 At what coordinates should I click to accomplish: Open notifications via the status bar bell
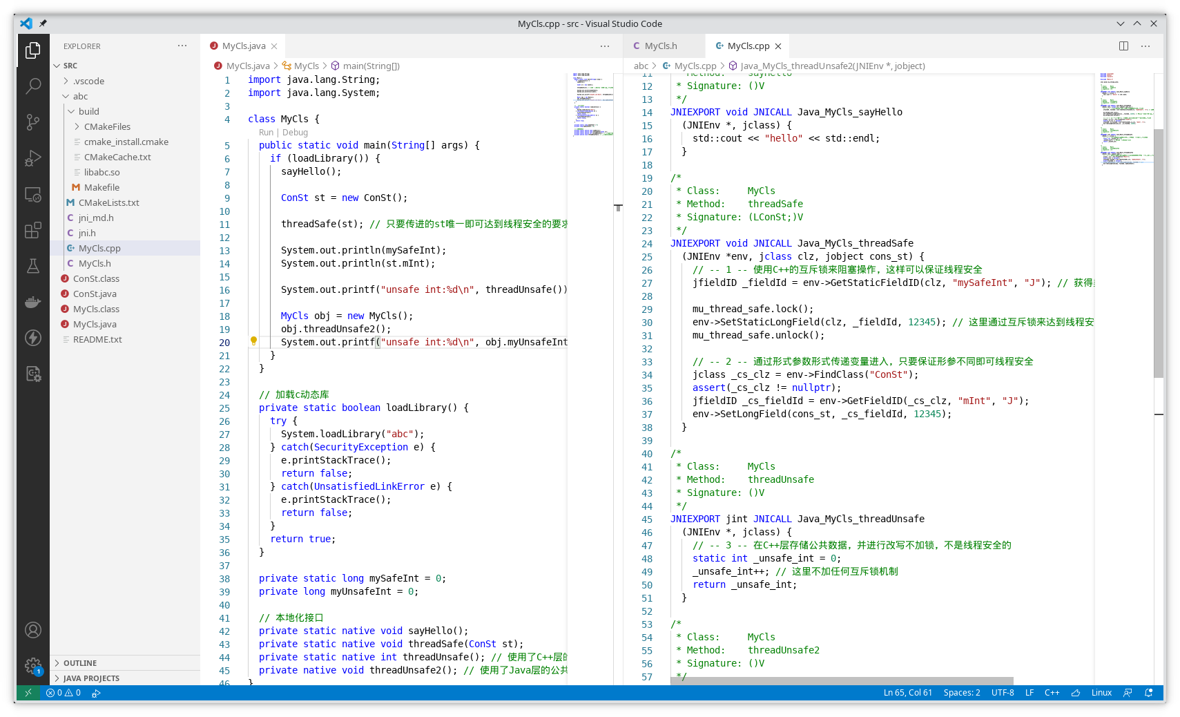(1148, 692)
